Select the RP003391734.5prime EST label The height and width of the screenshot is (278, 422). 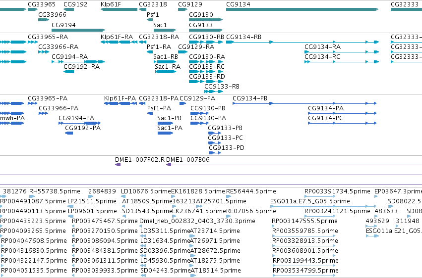(338, 191)
